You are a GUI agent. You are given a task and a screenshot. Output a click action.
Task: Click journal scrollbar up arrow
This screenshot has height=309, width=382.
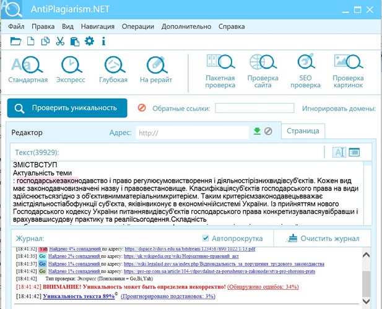(366, 255)
